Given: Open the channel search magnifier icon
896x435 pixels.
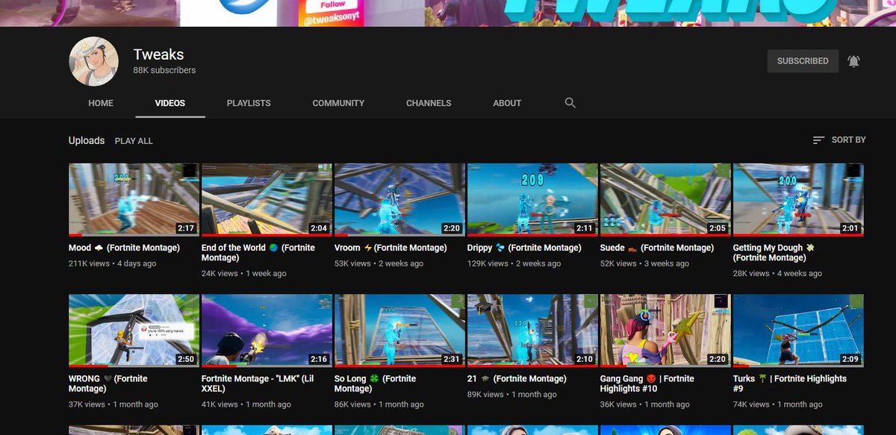Looking at the screenshot, I should point(570,103).
